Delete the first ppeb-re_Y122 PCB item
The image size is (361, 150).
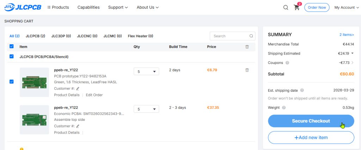(x=247, y=70)
